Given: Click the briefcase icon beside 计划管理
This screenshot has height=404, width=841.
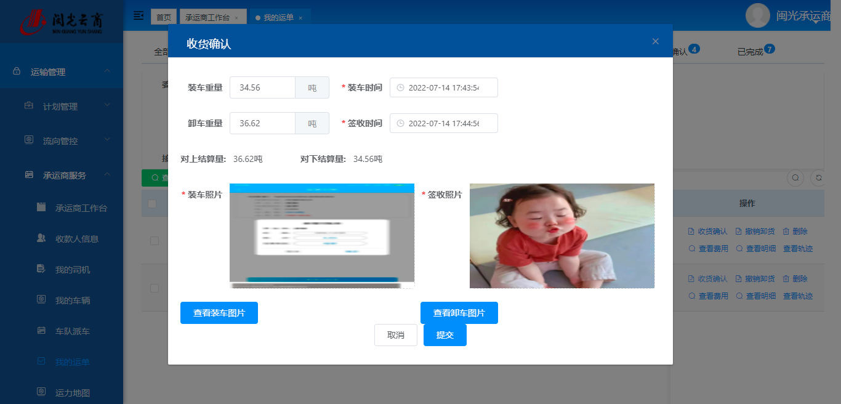Looking at the screenshot, I should tap(29, 106).
